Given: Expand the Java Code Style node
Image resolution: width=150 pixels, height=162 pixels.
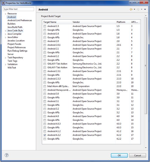Looking at the screenshot, I should coord(5,31).
